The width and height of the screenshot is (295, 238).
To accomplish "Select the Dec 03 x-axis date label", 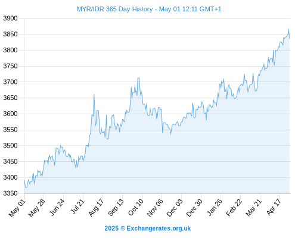I will [x=175, y=208].
